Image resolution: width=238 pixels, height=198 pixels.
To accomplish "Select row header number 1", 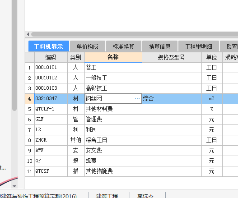I will pyautogui.click(x=30, y=68).
